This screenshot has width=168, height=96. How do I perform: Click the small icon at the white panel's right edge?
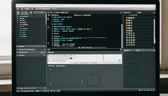pos(120,61)
